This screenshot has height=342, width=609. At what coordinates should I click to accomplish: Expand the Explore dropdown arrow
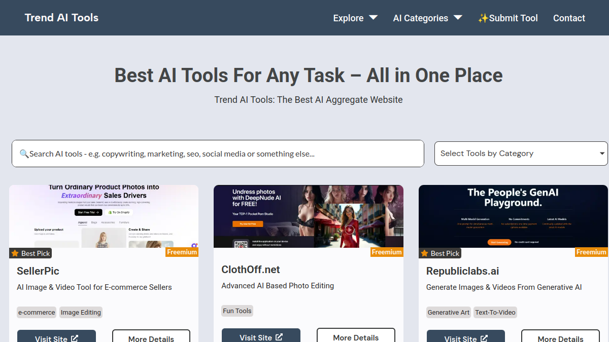tap(373, 17)
